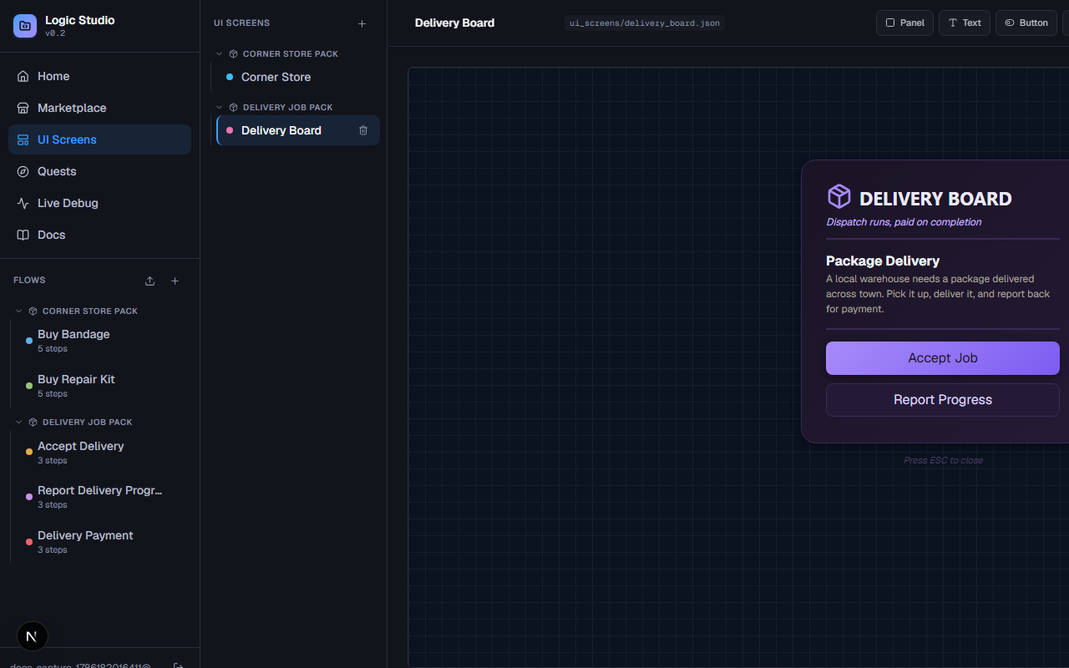The height and width of the screenshot is (668, 1069).
Task: Click the Live Debug pulse icon
Action: click(x=23, y=203)
